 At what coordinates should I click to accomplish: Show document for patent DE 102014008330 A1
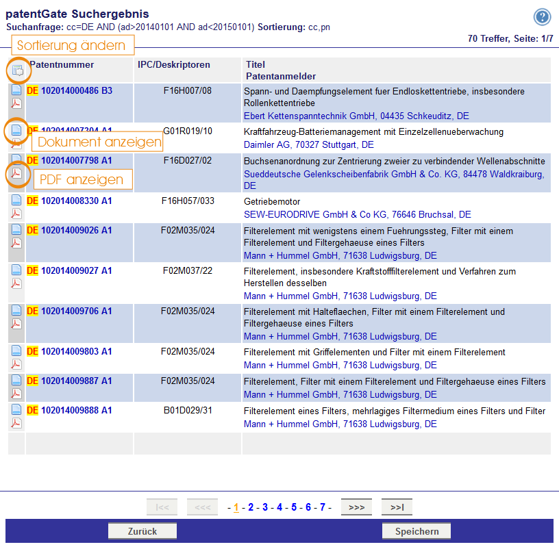point(16,200)
